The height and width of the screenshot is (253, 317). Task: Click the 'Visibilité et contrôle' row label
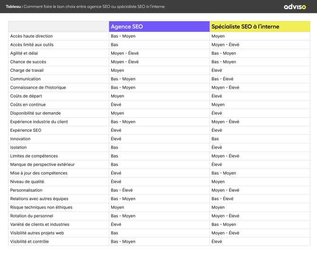click(x=29, y=242)
